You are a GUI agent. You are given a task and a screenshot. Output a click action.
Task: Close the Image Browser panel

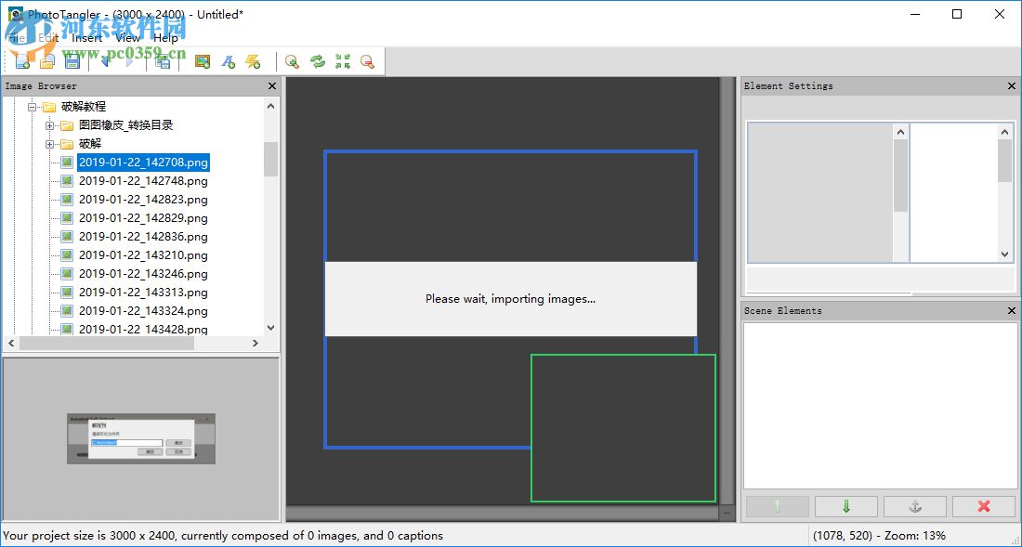pyautogui.click(x=271, y=86)
